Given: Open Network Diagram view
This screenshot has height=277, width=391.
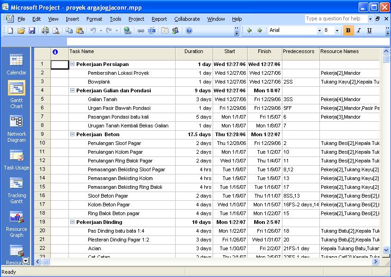Looking at the screenshot, I should pos(17,129).
